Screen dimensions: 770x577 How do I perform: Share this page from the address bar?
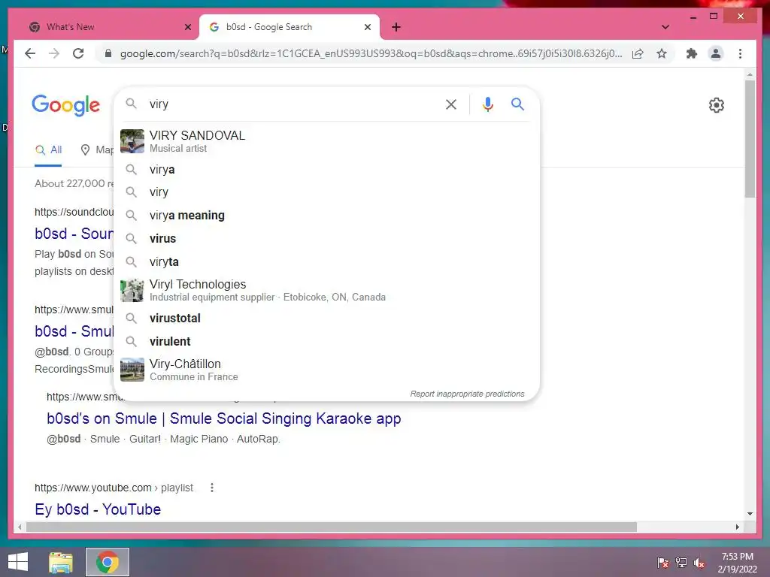pyautogui.click(x=638, y=53)
